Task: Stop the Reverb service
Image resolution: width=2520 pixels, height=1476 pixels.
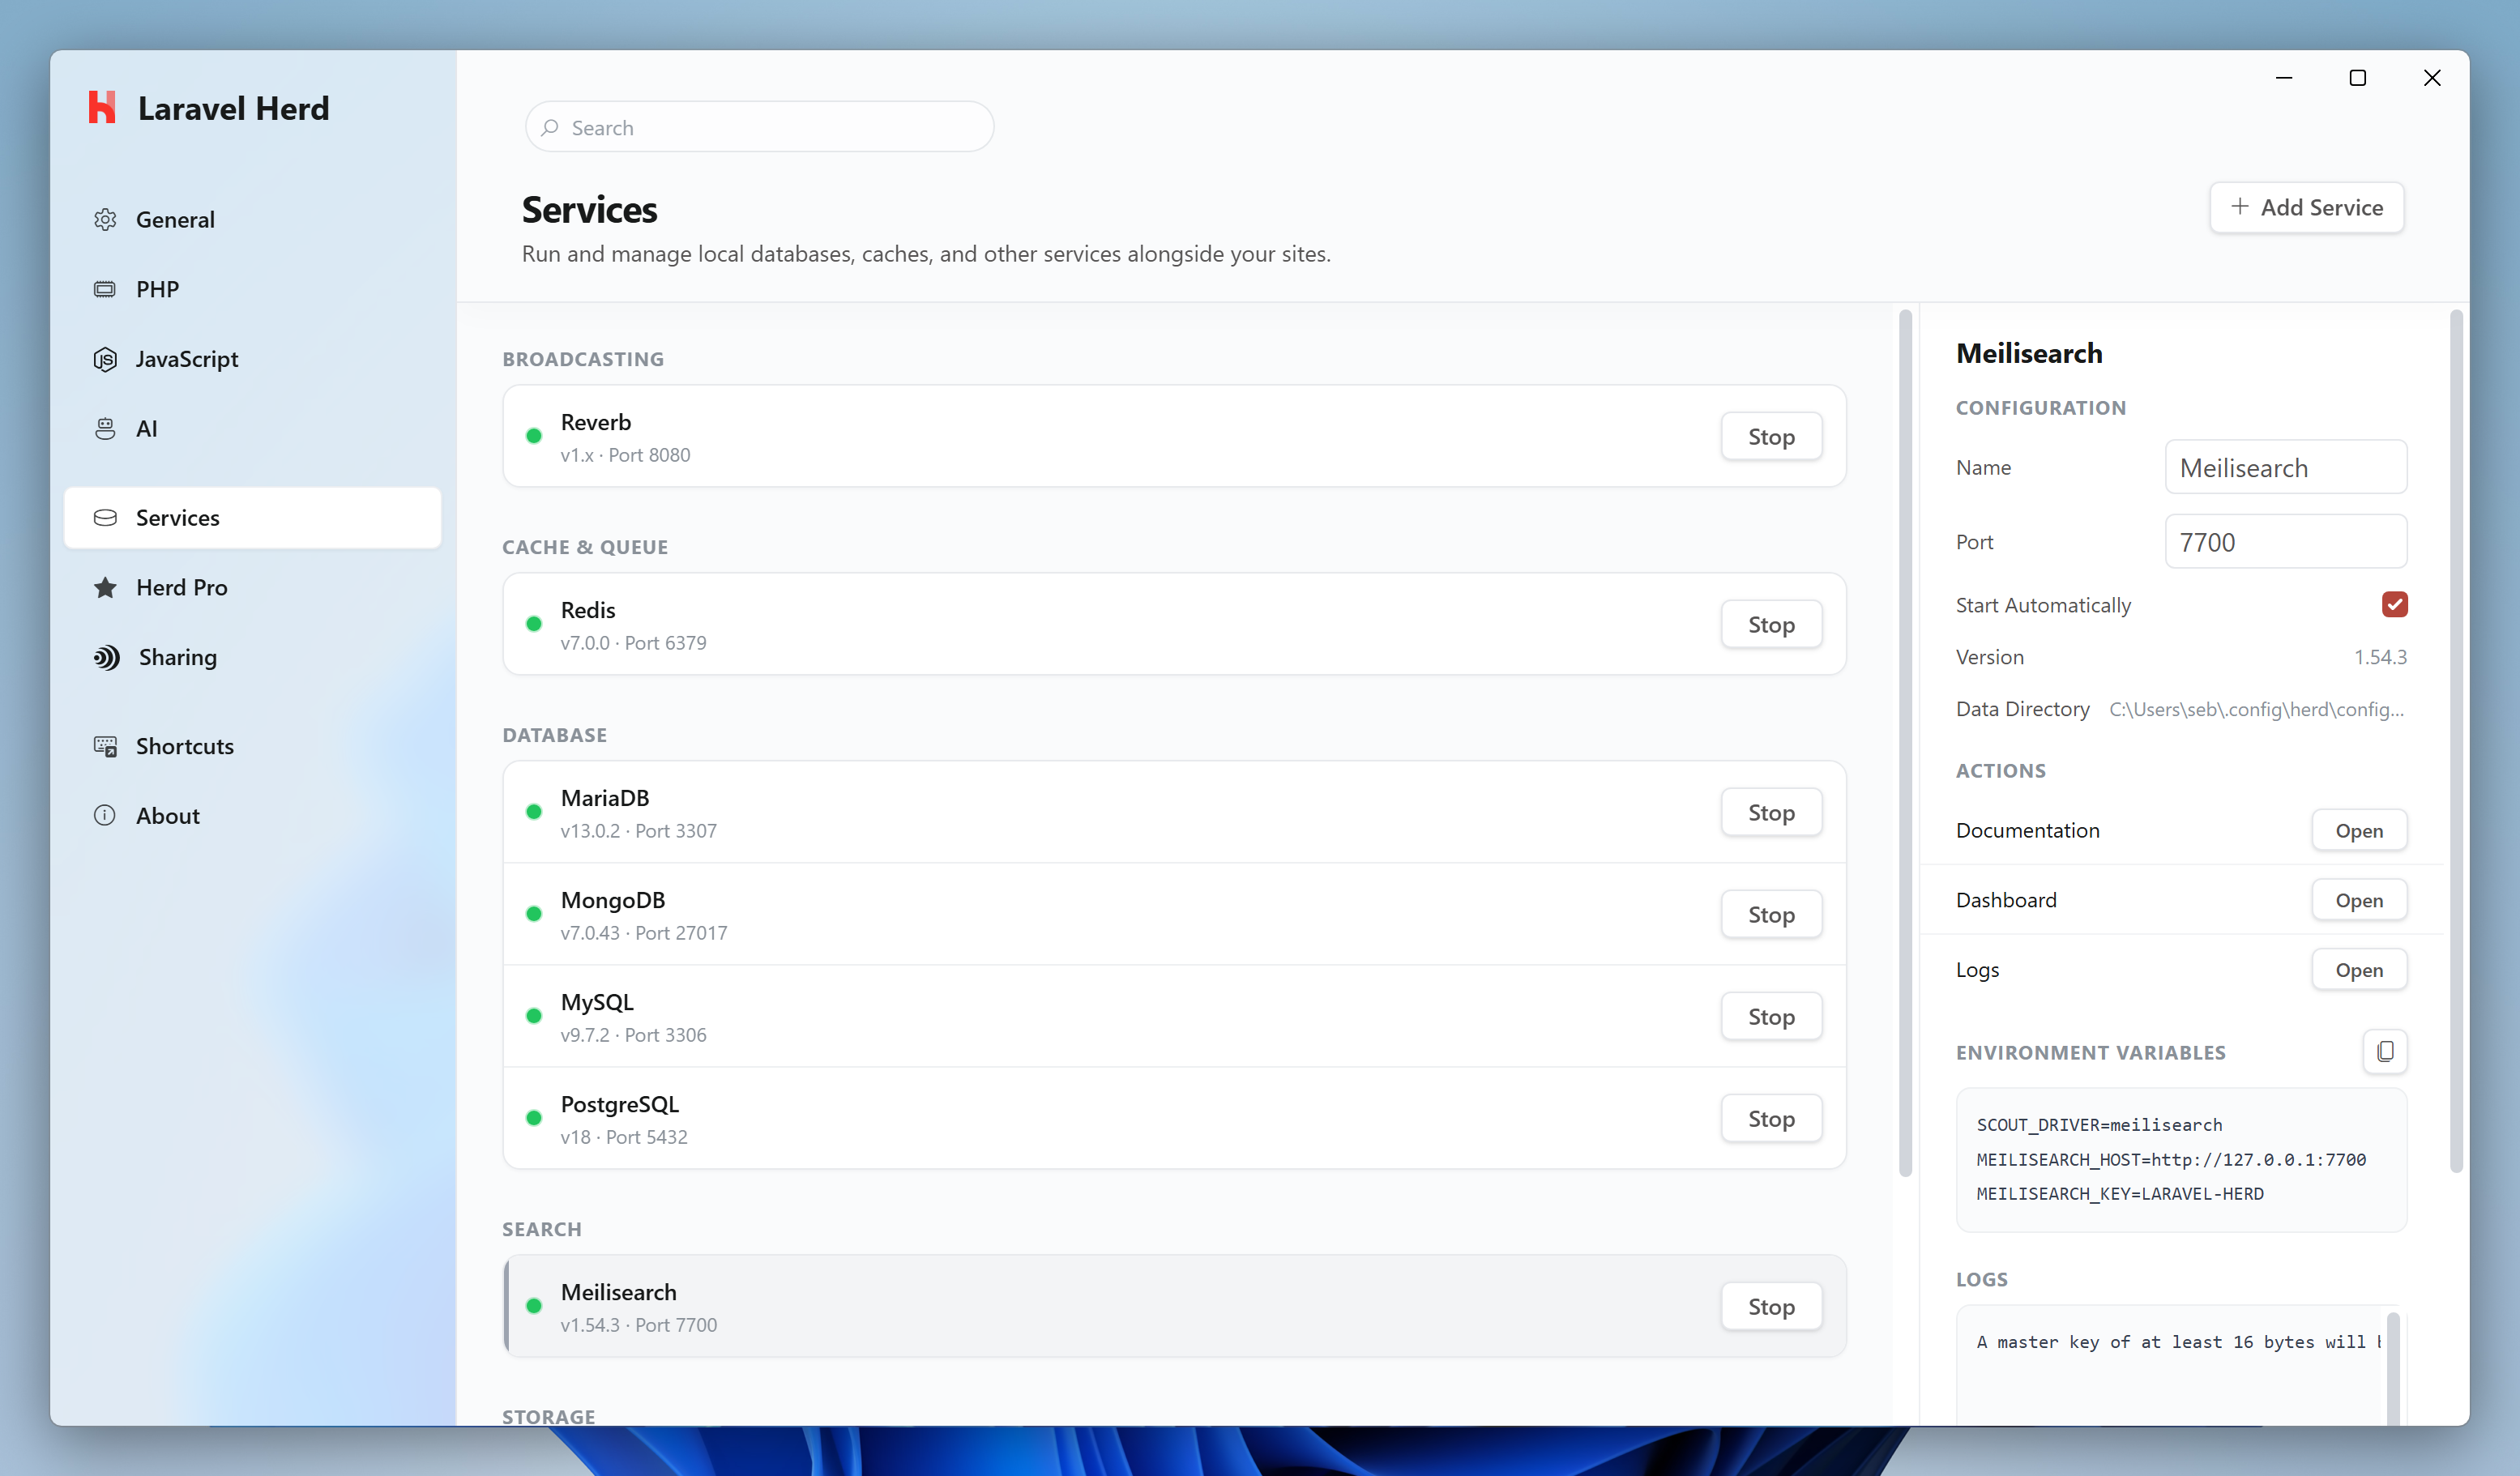Action: [x=1771, y=436]
